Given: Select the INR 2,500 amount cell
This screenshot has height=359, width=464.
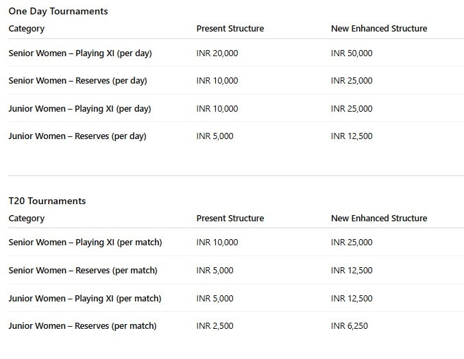Looking at the screenshot, I should 215,326.
